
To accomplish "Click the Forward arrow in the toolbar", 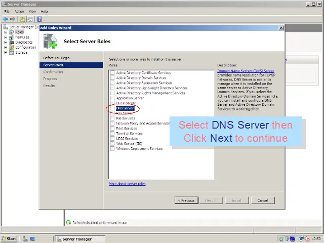I will (13, 19).
